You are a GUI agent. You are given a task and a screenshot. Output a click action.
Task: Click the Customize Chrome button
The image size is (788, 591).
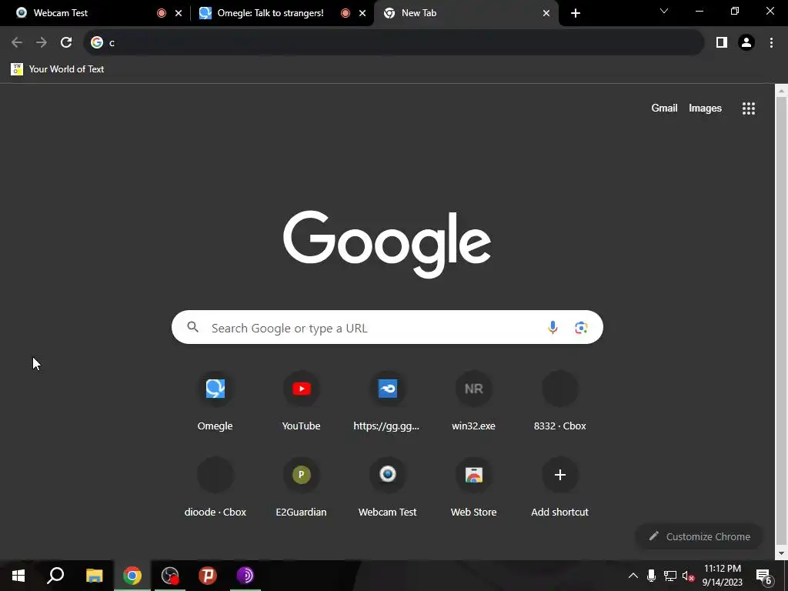pyautogui.click(x=699, y=536)
